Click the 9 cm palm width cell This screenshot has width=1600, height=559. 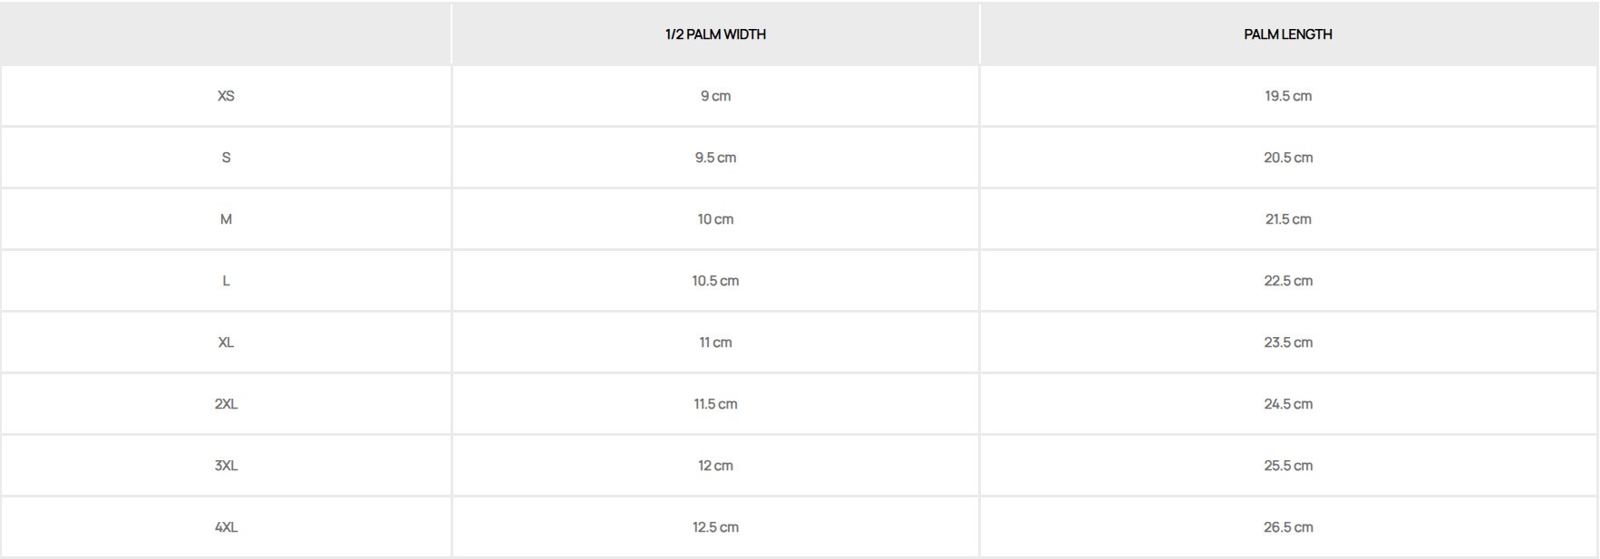point(715,96)
